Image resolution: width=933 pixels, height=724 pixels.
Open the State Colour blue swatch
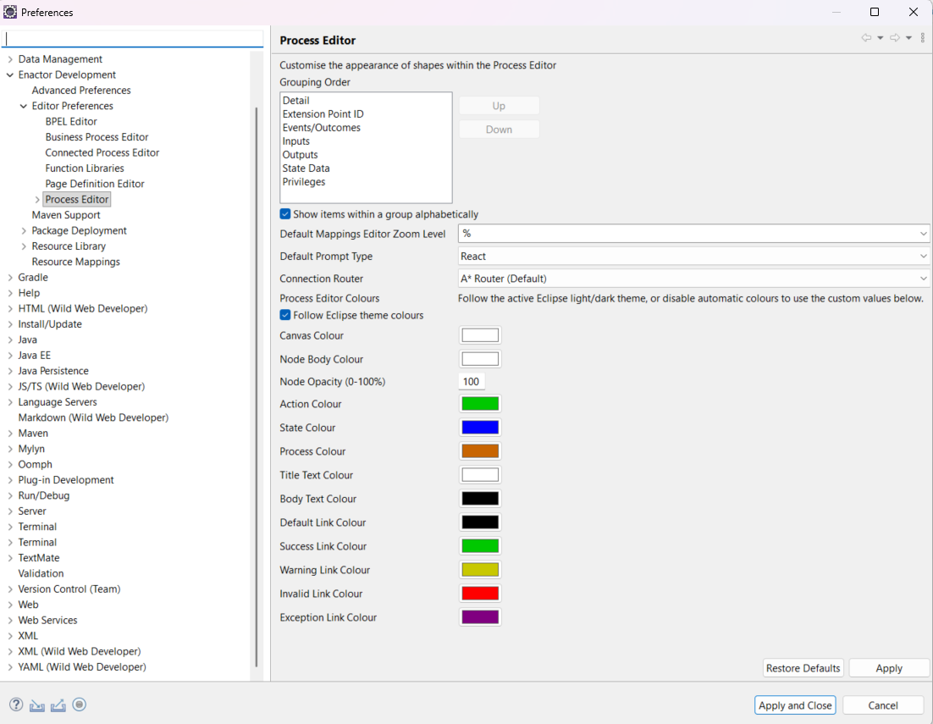480,428
